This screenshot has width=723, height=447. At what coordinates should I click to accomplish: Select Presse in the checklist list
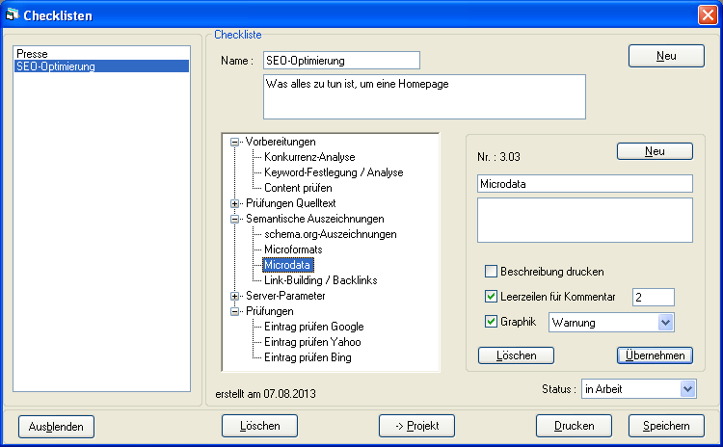(x=32, y=54)
